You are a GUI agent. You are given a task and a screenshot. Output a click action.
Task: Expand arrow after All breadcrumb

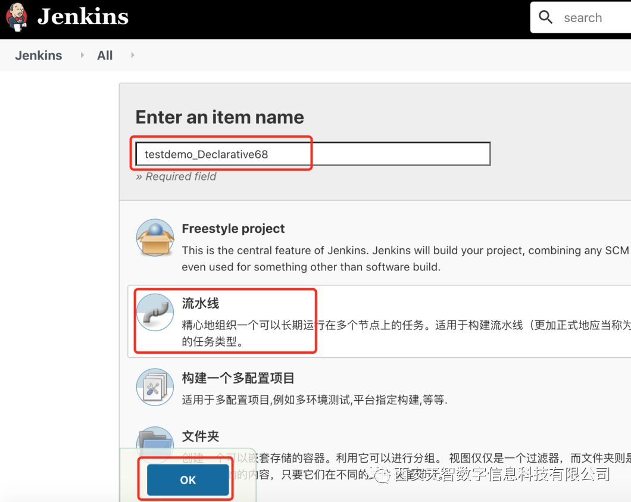click(x=133, y=55)
